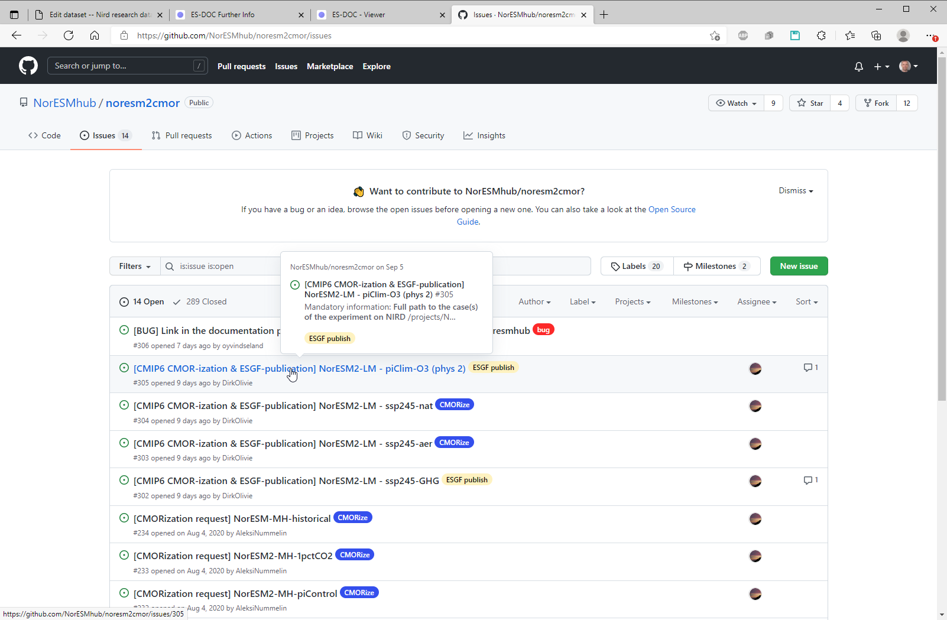Go to browser home page icon
The width and height of the screenshot is (947, 620).
pos(95,35)
